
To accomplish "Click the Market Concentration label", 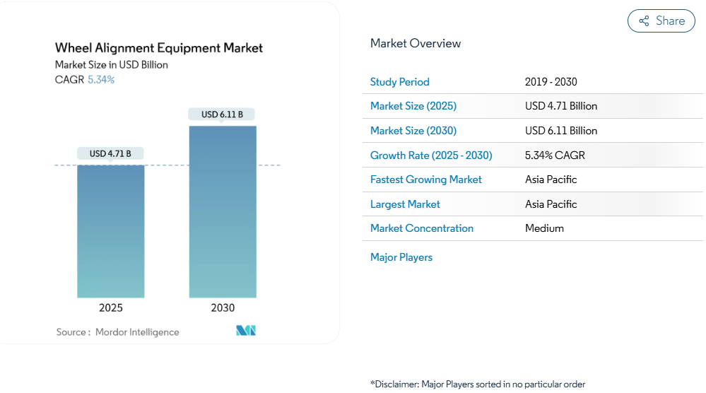I will tap(421, 228).
